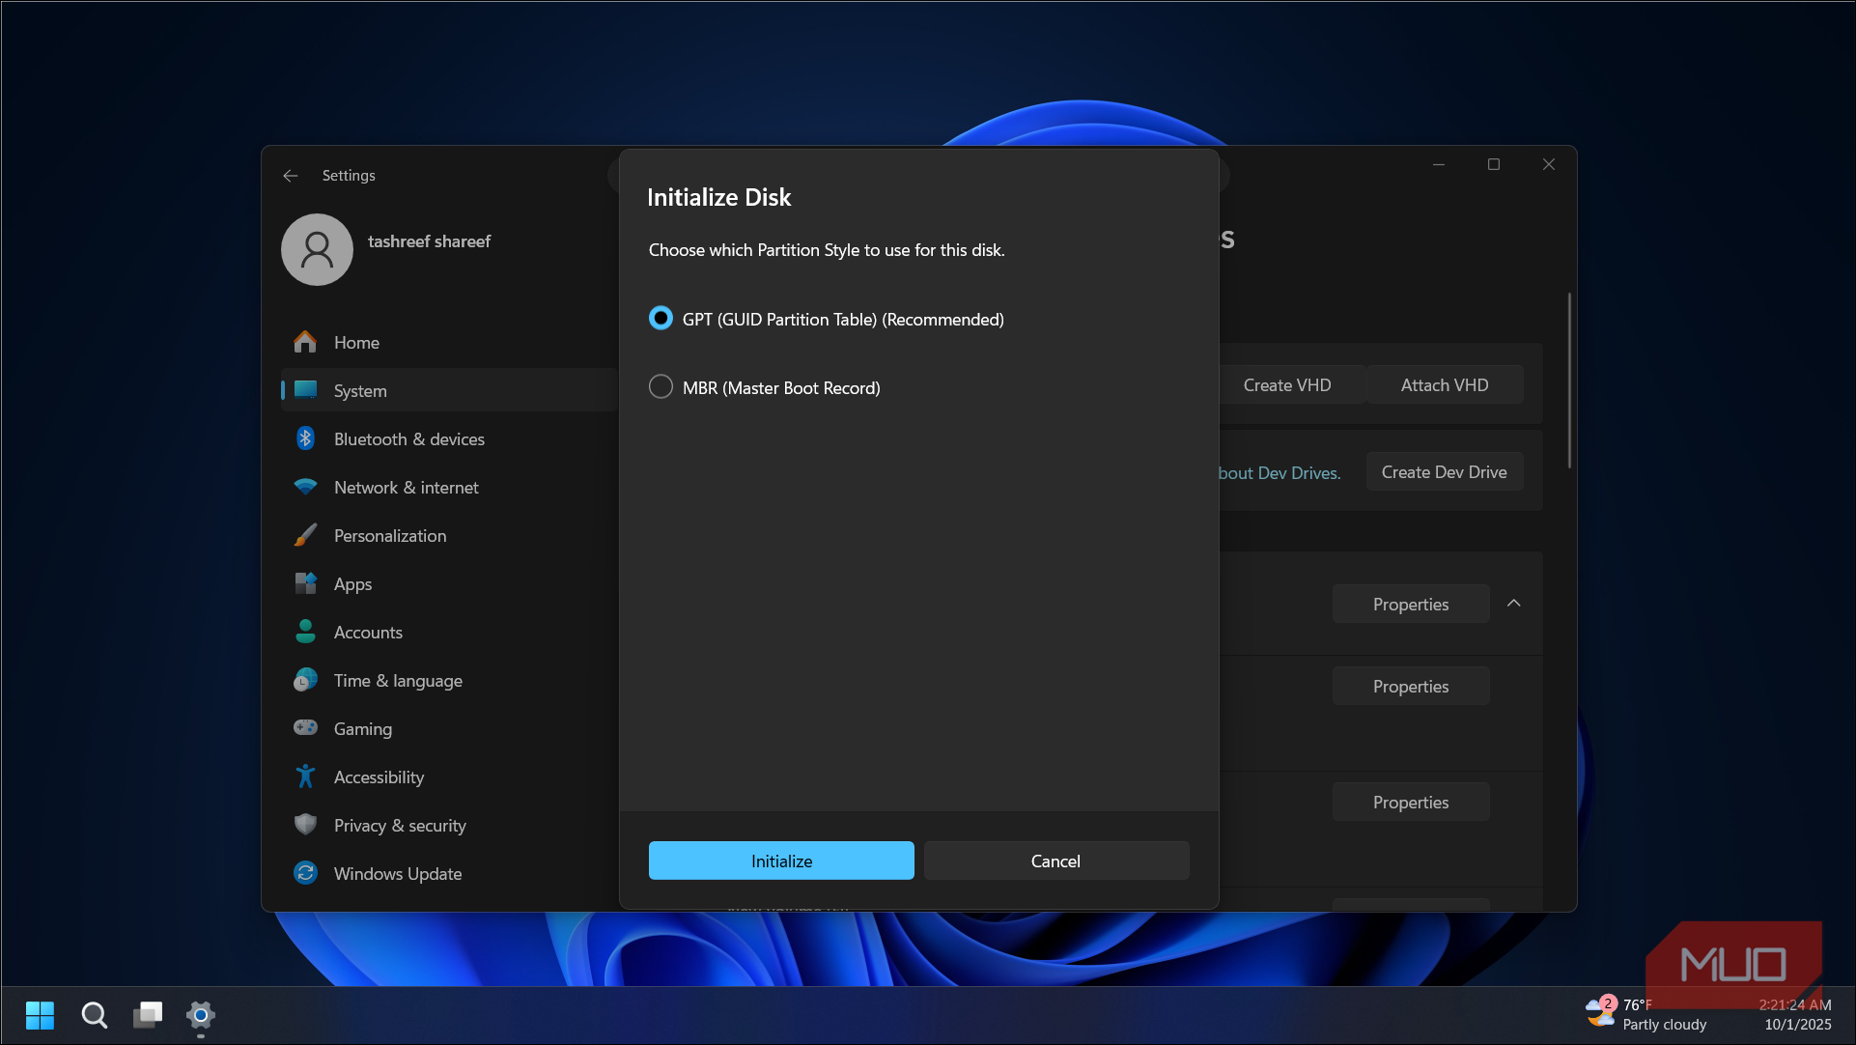Open taskbar Search magnifier
Screen dimensions: 1856x1045
point(94,1015)
